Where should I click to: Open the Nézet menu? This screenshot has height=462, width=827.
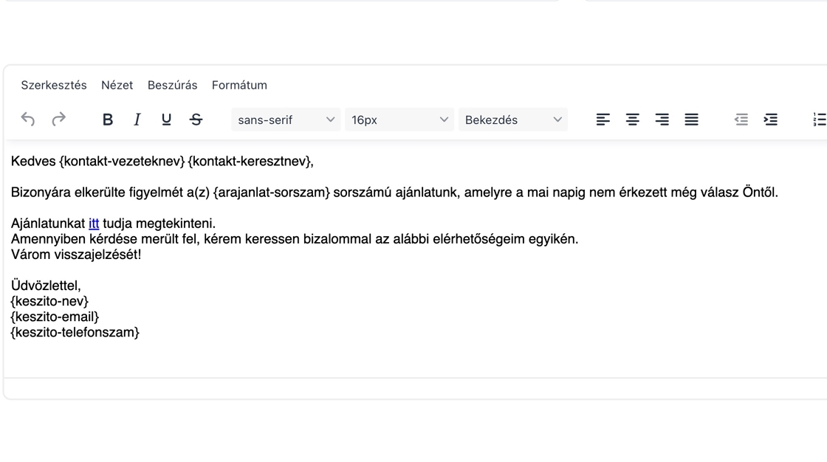[x=117, y=85]
